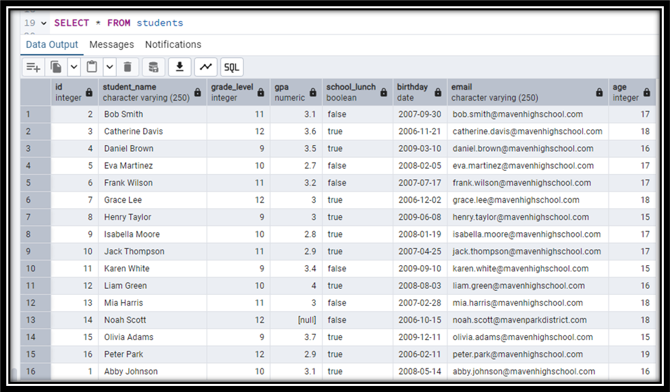Click the Paste clipboard icon
This screenshot has height=392, width=670.
[92, 67]
